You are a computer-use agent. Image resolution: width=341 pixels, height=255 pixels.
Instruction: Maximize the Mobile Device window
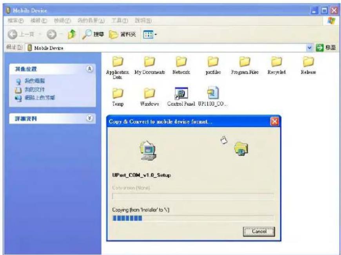coord(325,11)
